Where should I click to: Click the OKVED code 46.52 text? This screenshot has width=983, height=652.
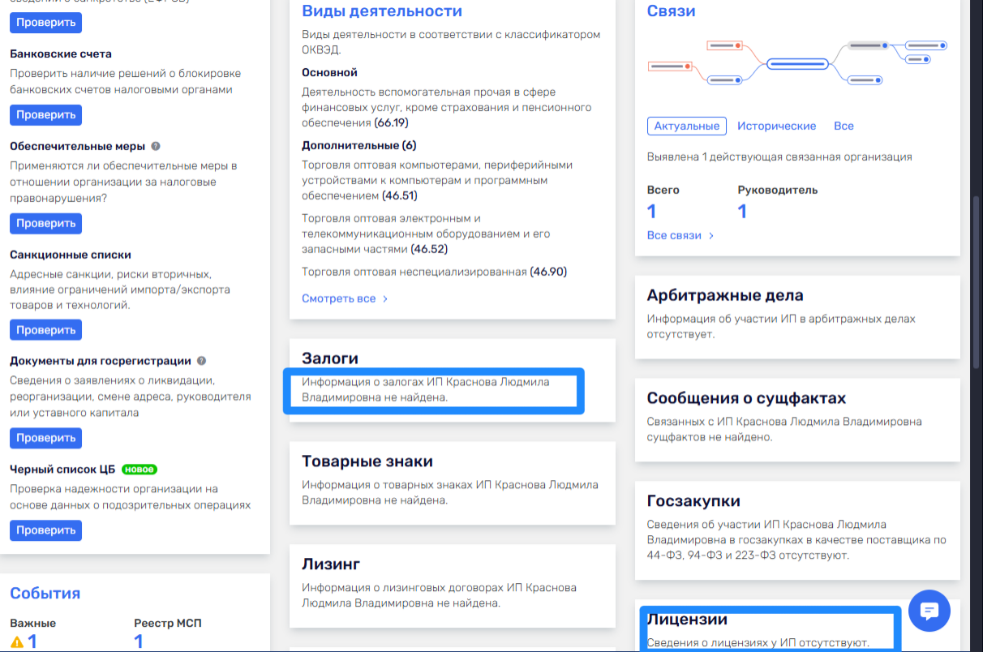(x=429, y=250)
